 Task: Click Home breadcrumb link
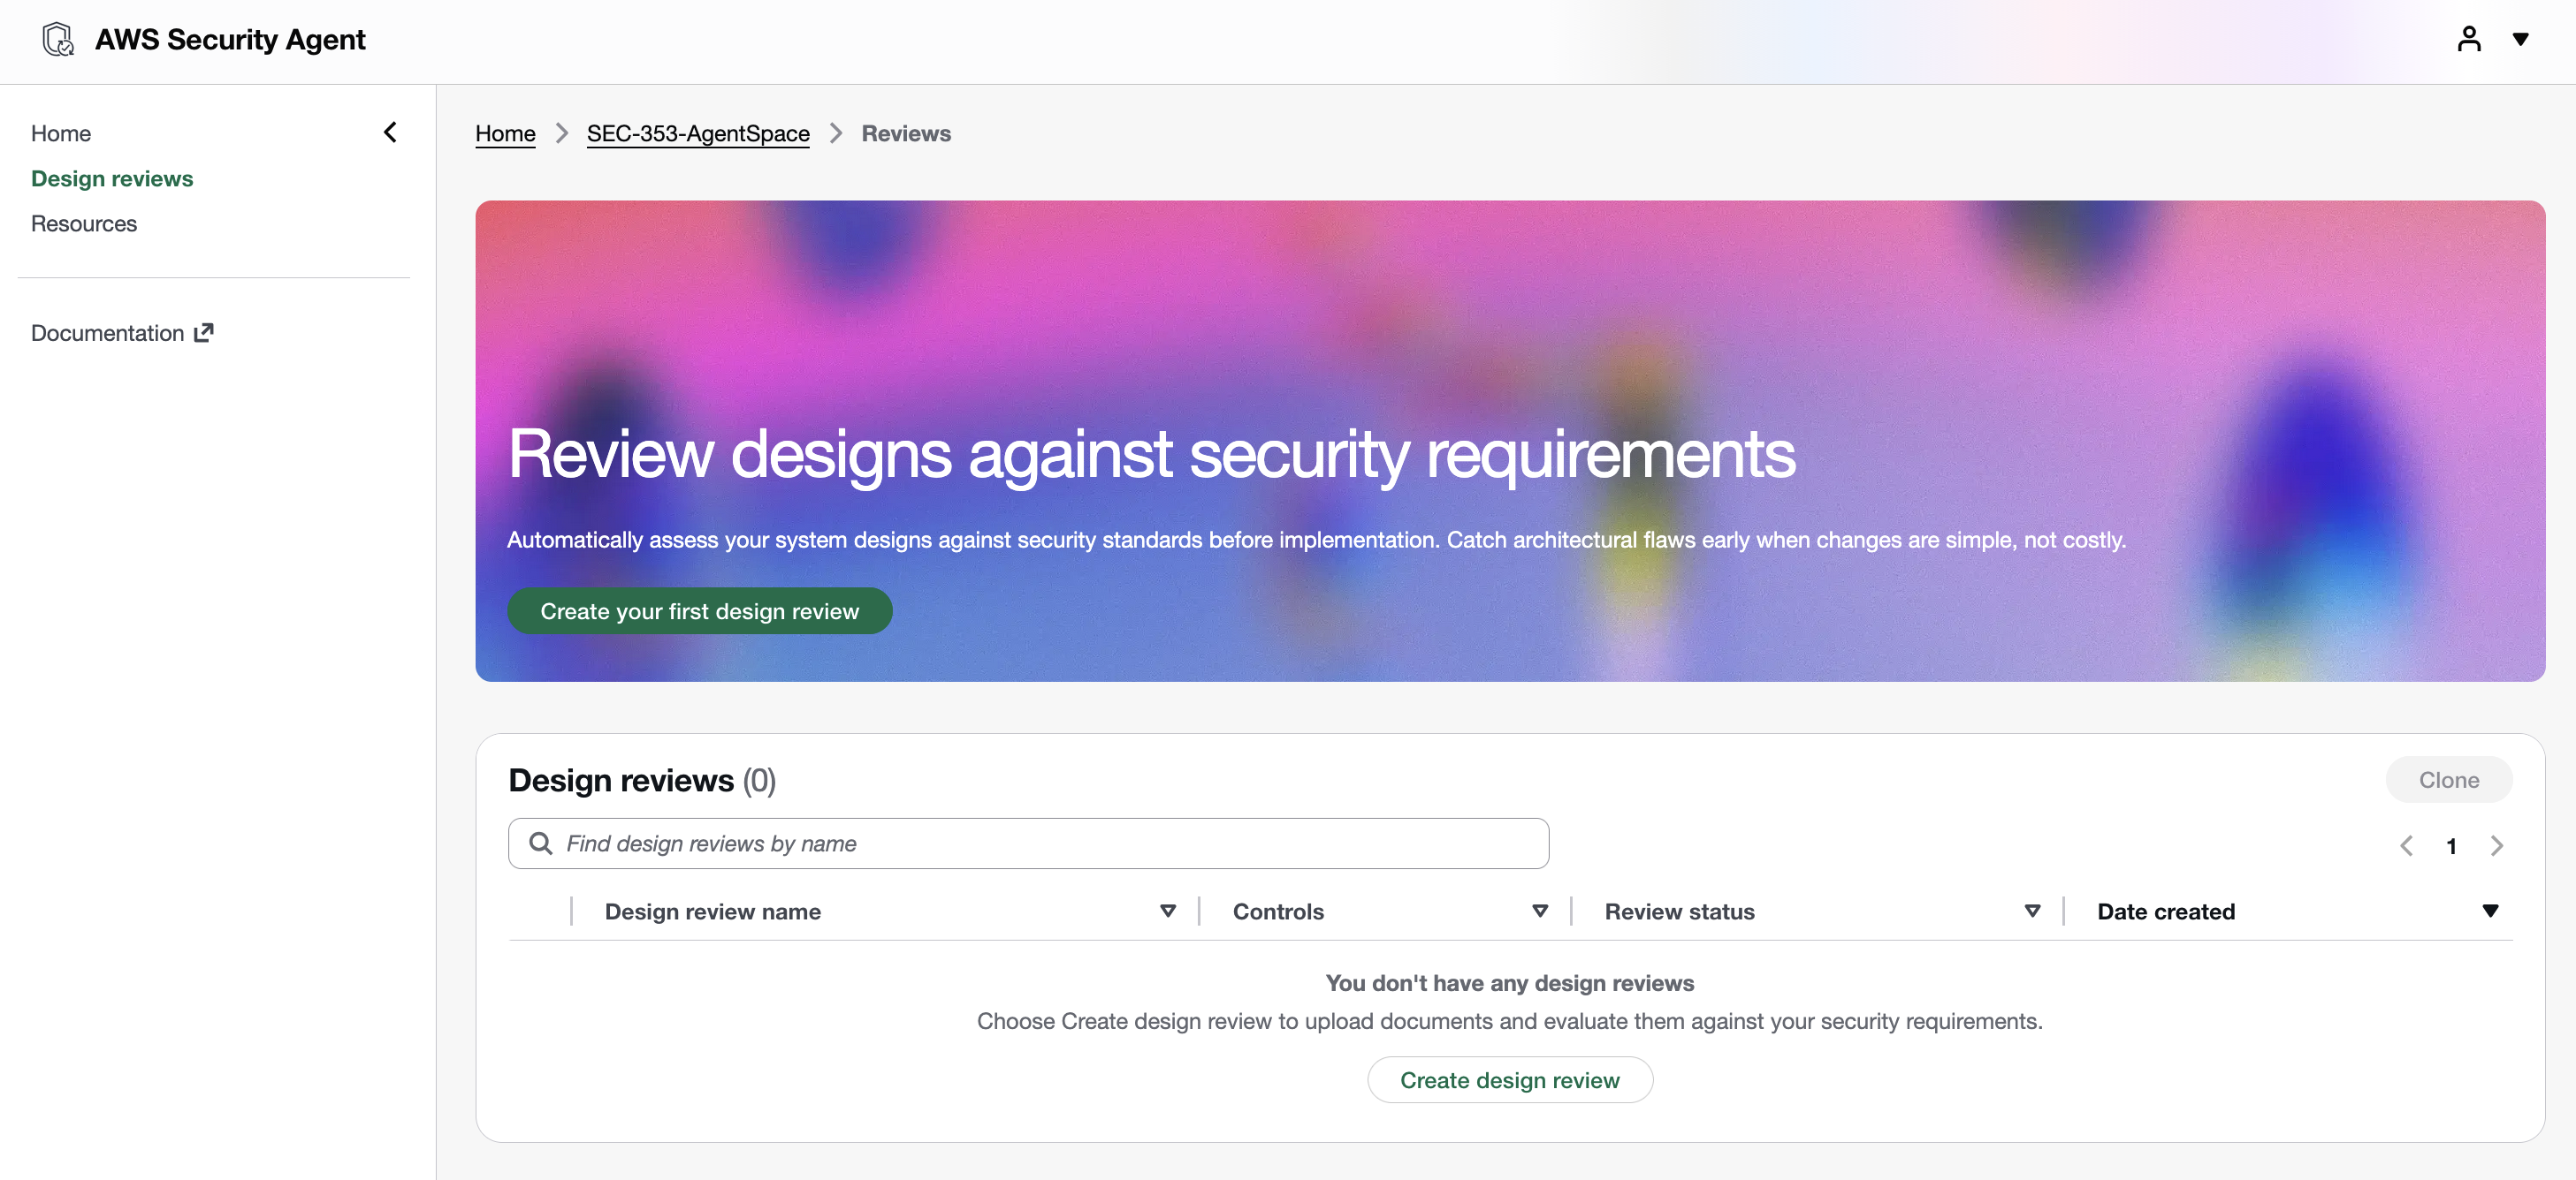(x=505, y=132)
